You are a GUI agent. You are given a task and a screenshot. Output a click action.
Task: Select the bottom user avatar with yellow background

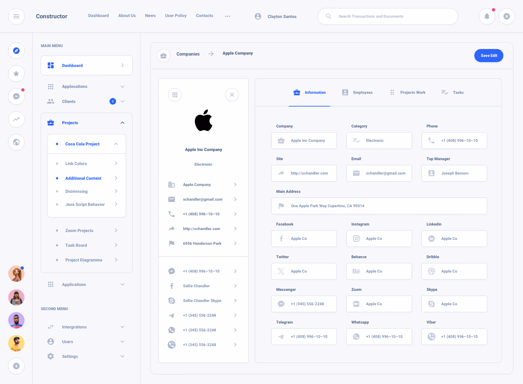coord(16,343)
